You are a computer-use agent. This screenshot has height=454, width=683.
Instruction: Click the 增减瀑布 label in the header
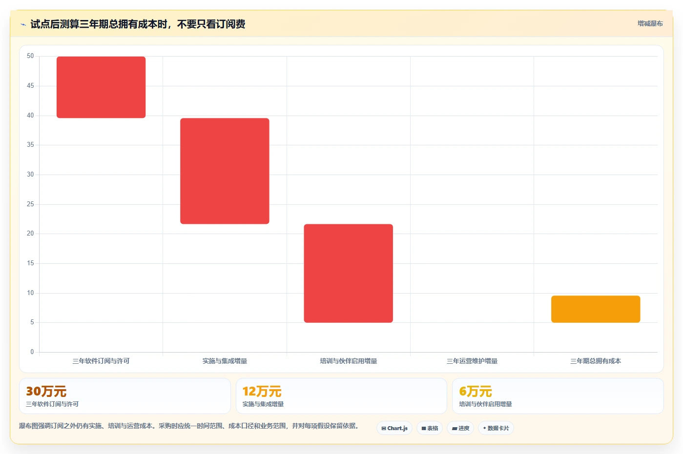(650, 23)
